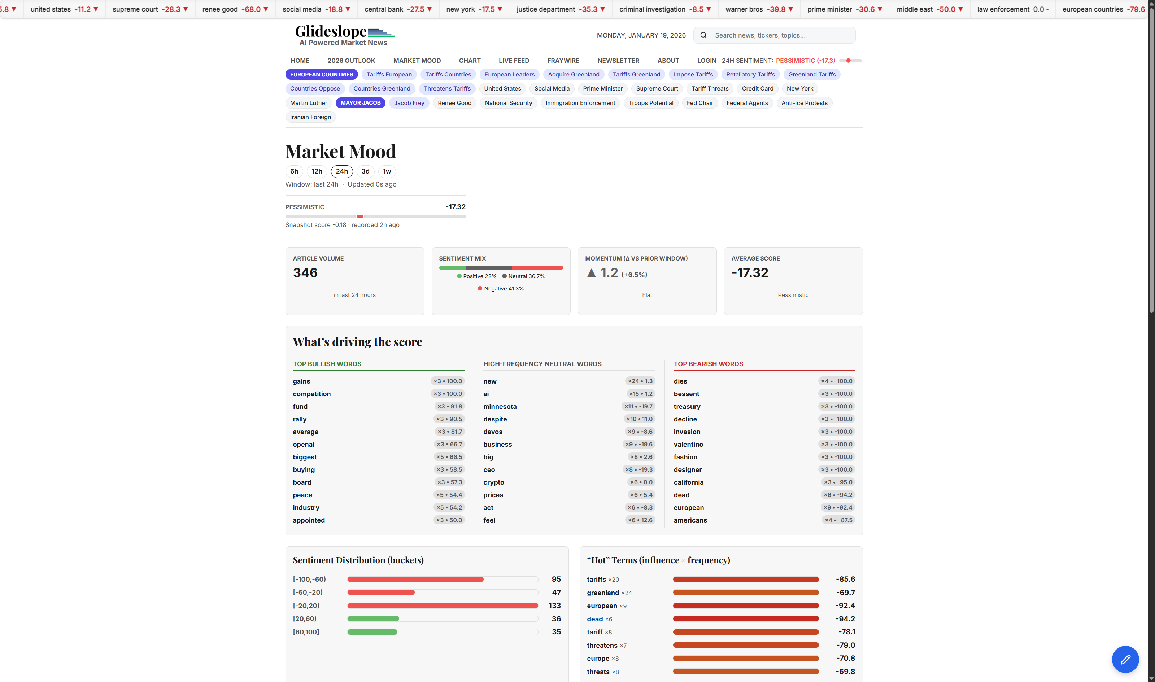1155x682 pixels.
Task: Switch the window to 1w
Action: pos(387,171)
